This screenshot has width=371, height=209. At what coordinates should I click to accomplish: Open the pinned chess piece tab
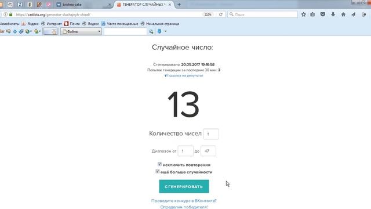(30, 5)
